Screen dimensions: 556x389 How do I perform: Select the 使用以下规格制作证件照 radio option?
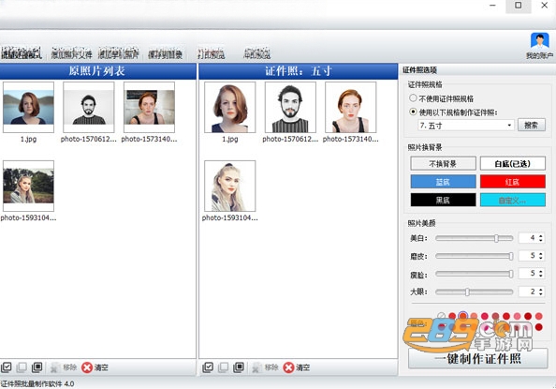coord(413,112)
